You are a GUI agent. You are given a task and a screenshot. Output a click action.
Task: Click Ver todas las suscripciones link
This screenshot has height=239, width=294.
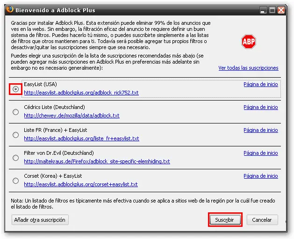tap(248, 68)
